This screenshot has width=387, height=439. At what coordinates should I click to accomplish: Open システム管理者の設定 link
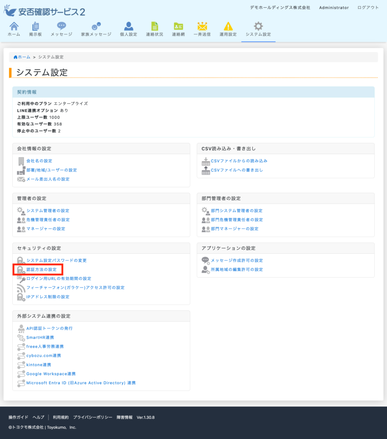(48, 211)
